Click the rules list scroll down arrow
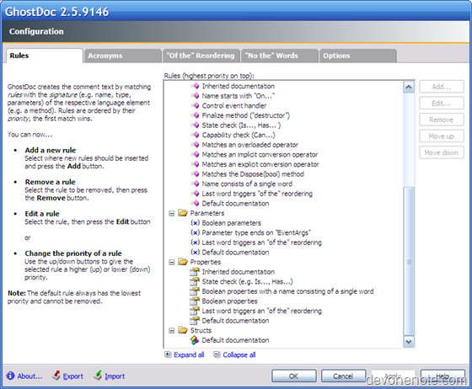 pyautogui.click(x=409, y=342)
